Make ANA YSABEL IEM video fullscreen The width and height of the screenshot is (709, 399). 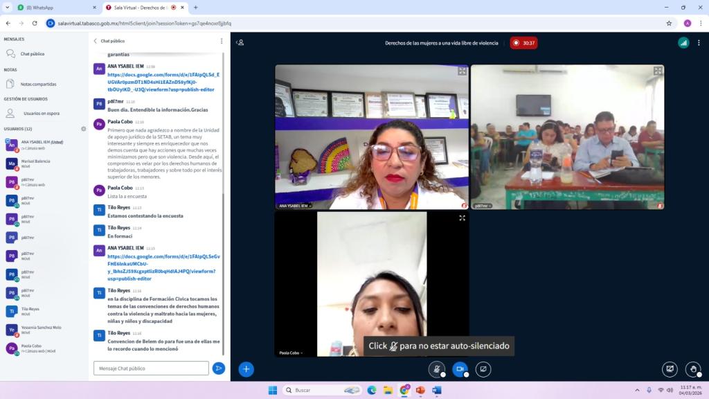click(x=462, y=71)
